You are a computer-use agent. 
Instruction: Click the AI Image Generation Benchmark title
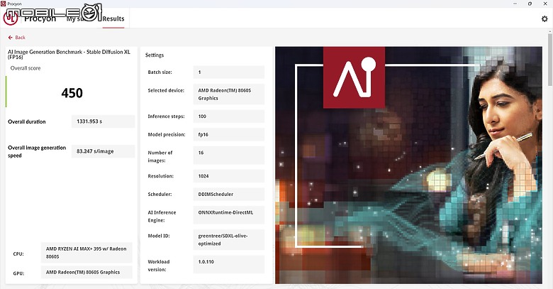tap(69, 55)
